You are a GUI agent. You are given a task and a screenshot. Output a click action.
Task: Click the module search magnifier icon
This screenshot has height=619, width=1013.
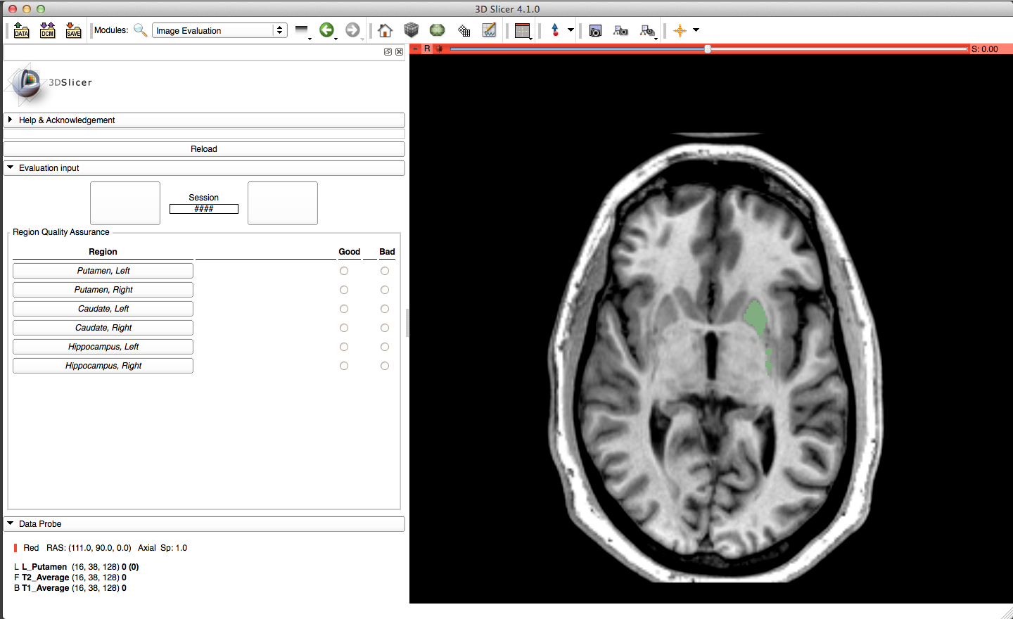tap(140, 30)
